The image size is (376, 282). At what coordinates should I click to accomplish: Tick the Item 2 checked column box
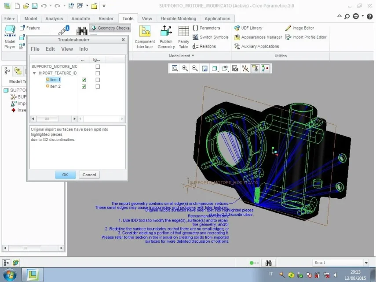84,86
